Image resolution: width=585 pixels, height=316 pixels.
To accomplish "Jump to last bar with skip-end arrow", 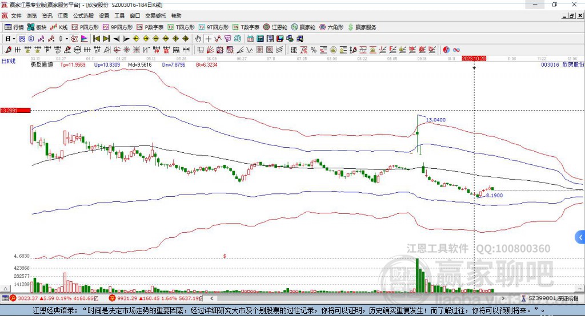I will pos(106,39).
